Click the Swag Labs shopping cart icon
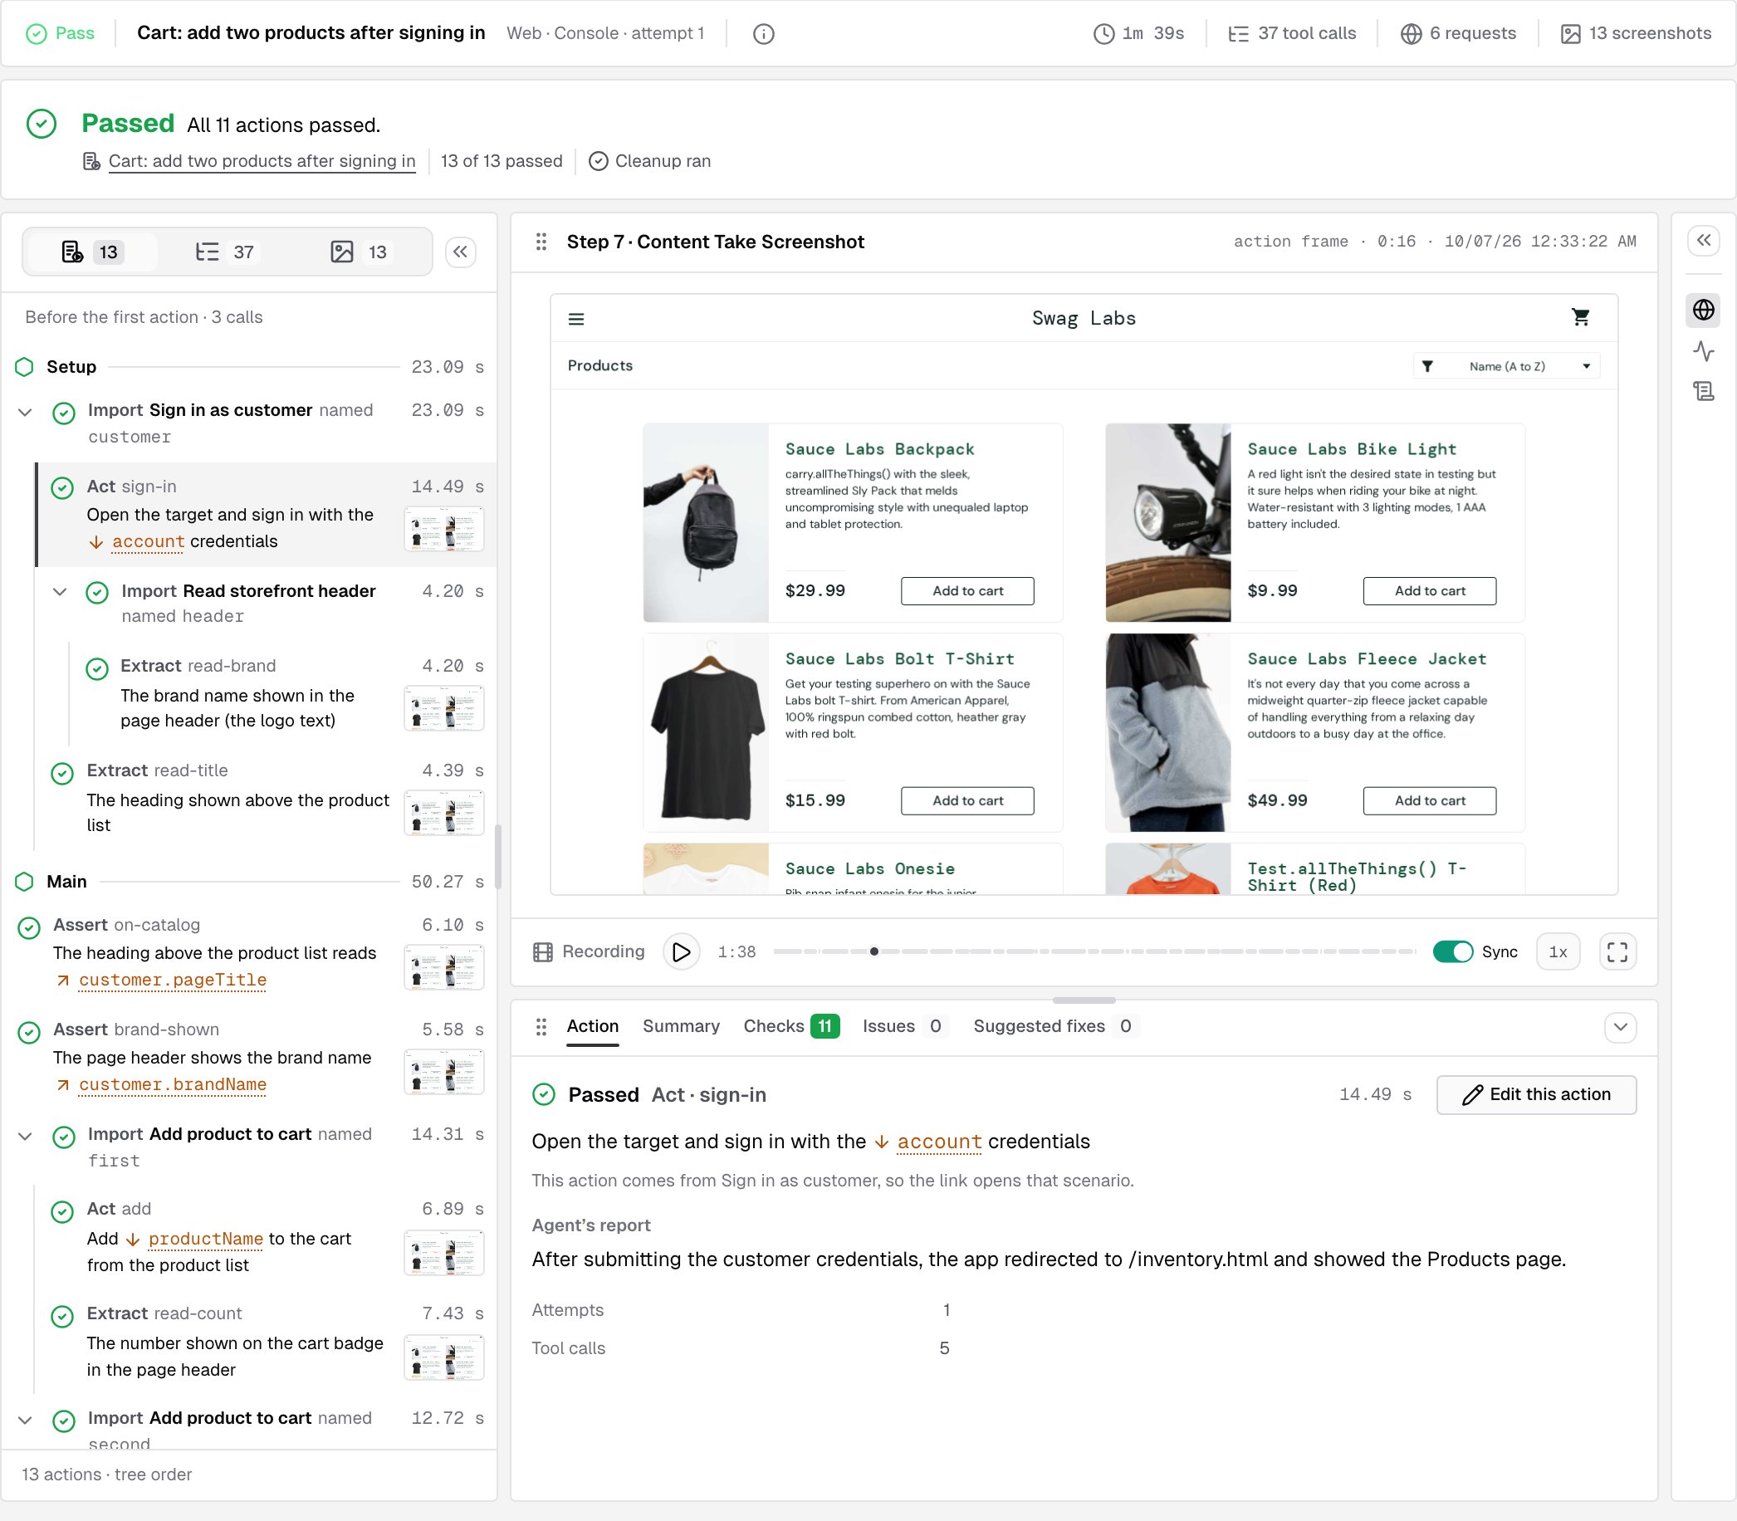Viewport: 1737px width, 1521px height. [1580, 317]
